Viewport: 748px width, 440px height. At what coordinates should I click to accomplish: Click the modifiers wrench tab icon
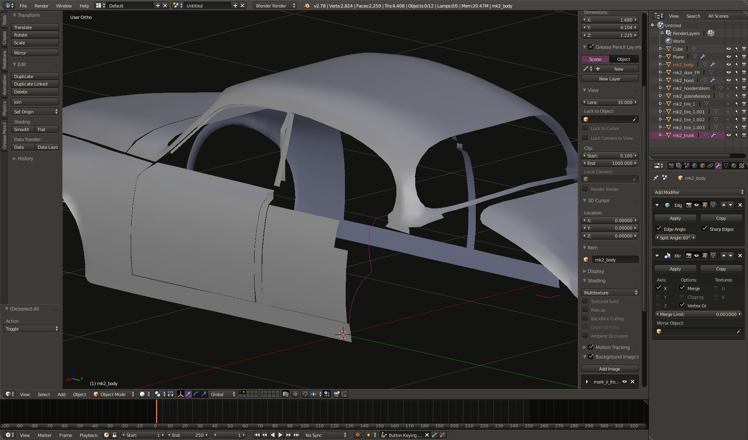[718, 166]
